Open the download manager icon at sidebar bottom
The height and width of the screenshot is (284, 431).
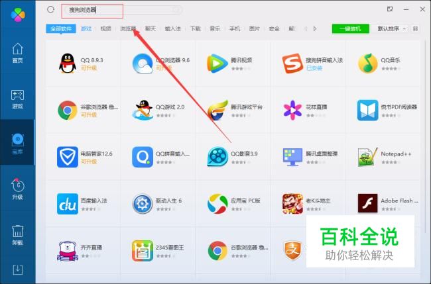(x=18, y=269)
